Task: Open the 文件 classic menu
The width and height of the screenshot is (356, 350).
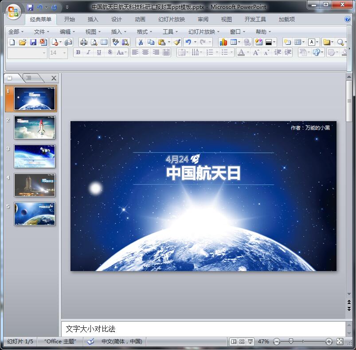Action: pos(41,32)
